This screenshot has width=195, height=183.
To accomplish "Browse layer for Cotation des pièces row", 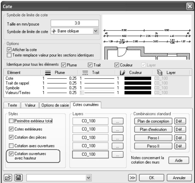I will pos(118,138).
